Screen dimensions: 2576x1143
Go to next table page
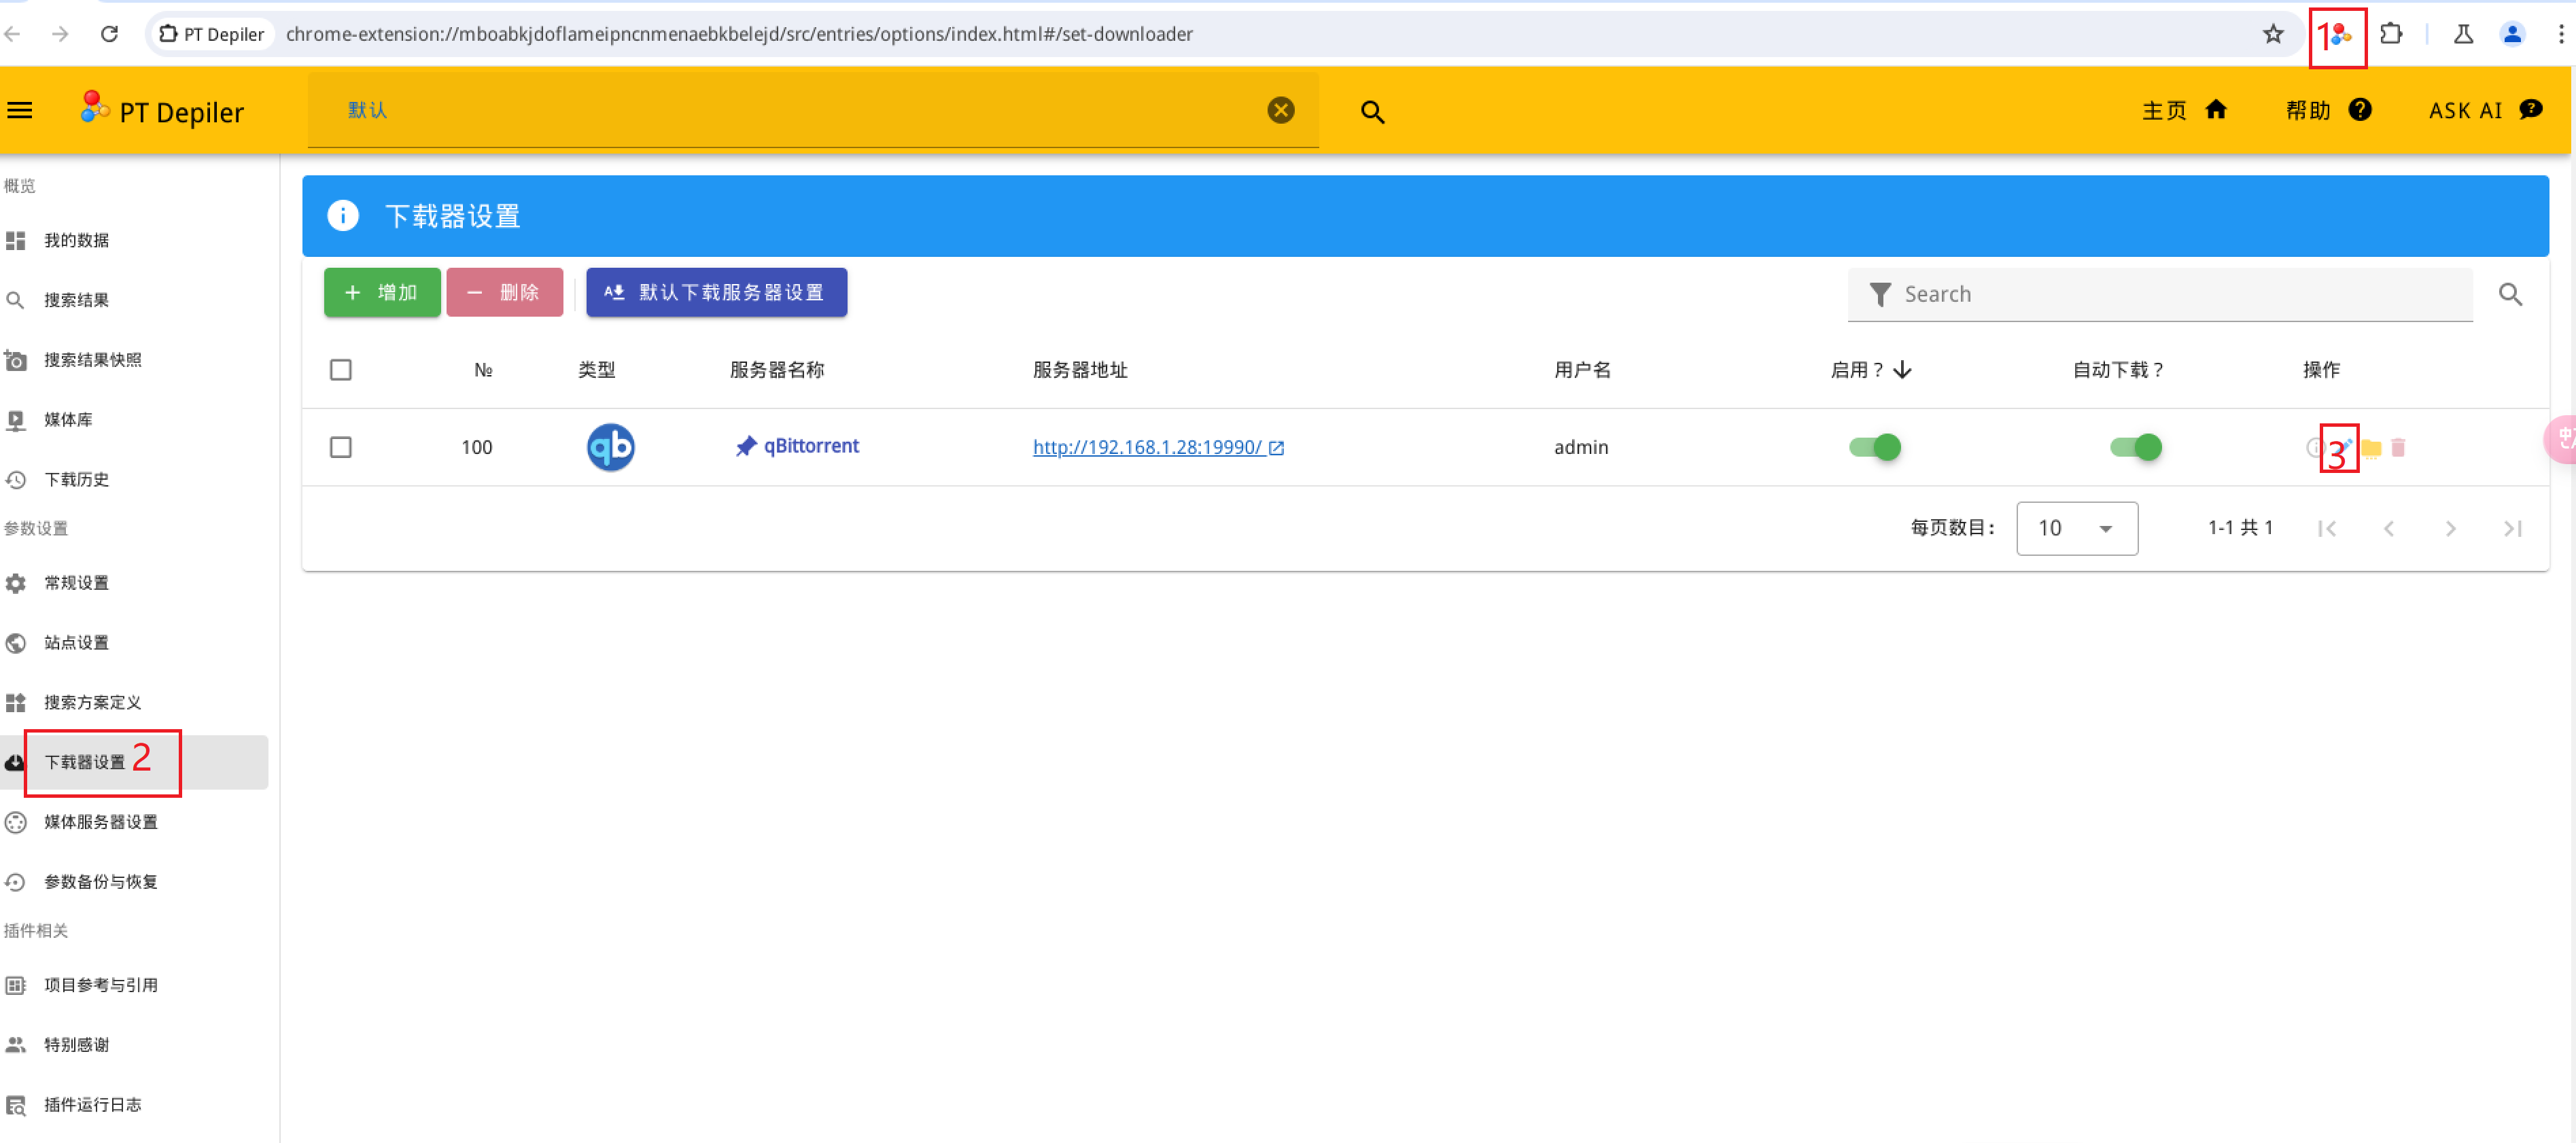2450,528
